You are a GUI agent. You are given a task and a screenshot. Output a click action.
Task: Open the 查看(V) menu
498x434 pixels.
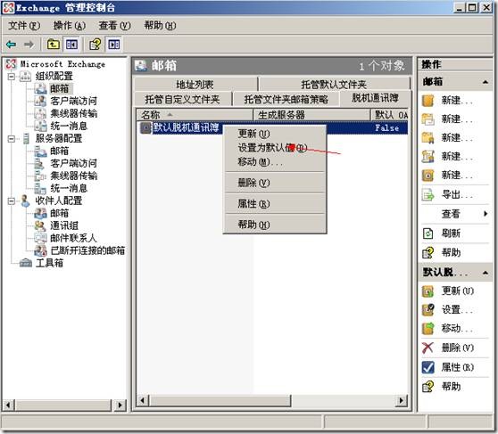click(x=114, y=25)
